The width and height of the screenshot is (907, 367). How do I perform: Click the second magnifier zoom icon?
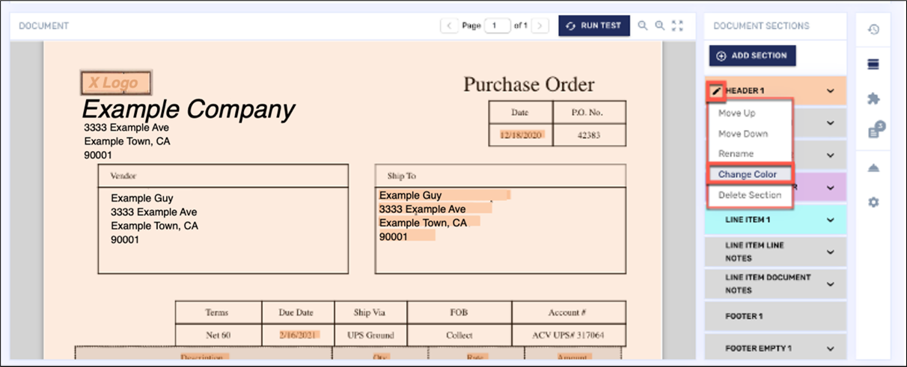[x=660, y=25]
